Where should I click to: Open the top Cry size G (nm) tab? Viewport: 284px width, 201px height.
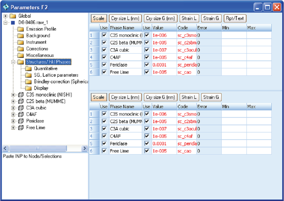(x=160, y=18)
